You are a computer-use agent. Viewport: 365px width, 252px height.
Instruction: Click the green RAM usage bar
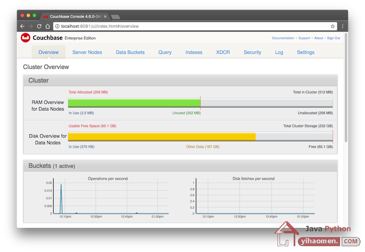click(x=134, y=103)
